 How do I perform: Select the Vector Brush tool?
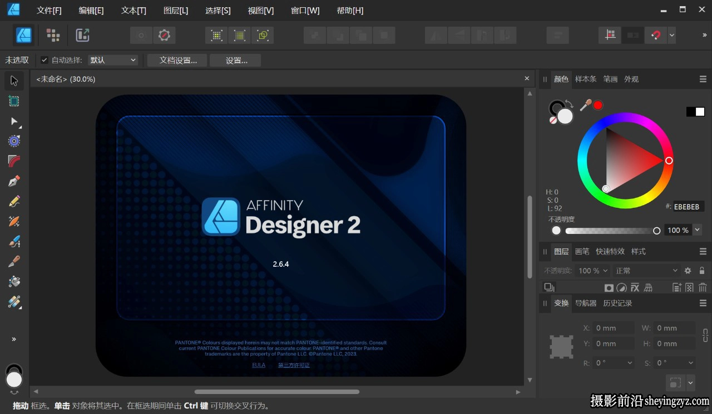14,221
